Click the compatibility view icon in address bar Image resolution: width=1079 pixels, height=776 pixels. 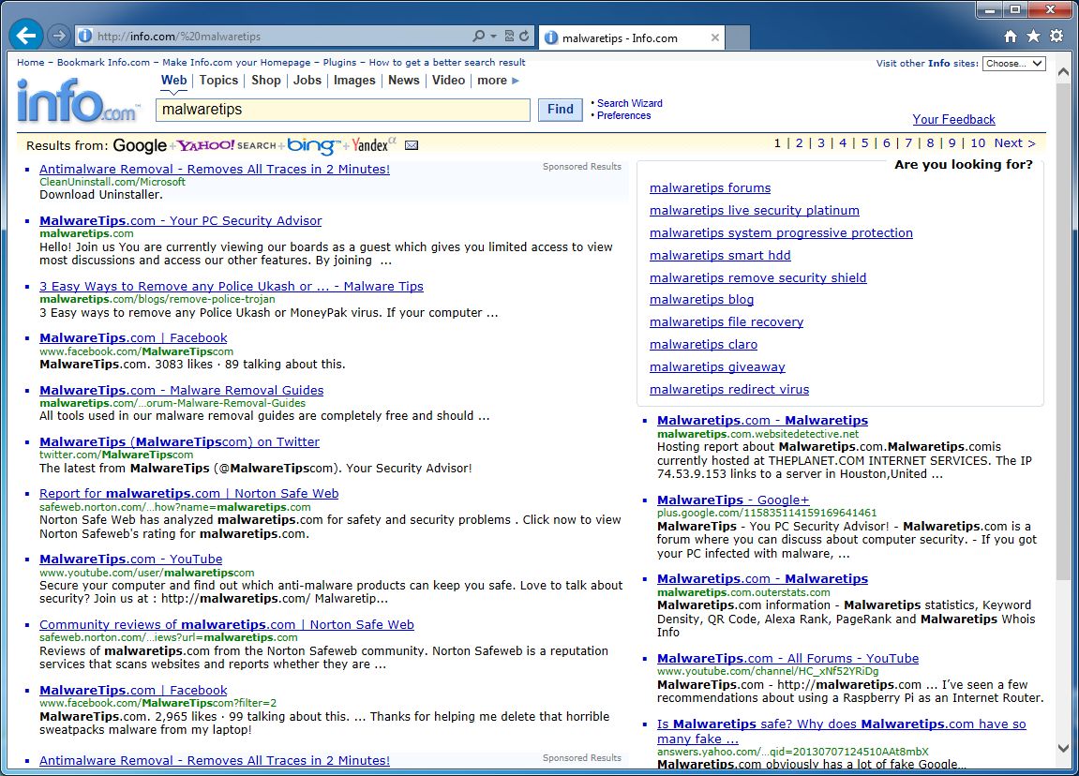pos(509,36)
